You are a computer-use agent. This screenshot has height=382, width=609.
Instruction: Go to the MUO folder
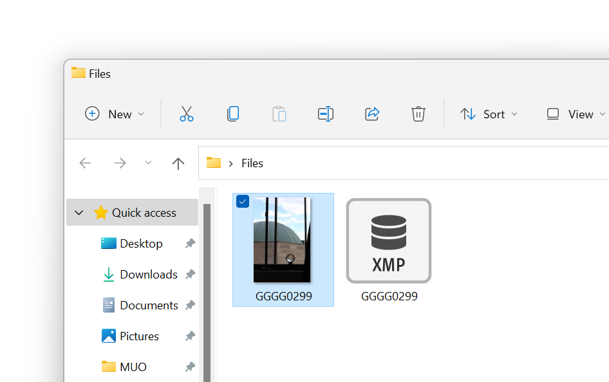(x=133, y=367)
